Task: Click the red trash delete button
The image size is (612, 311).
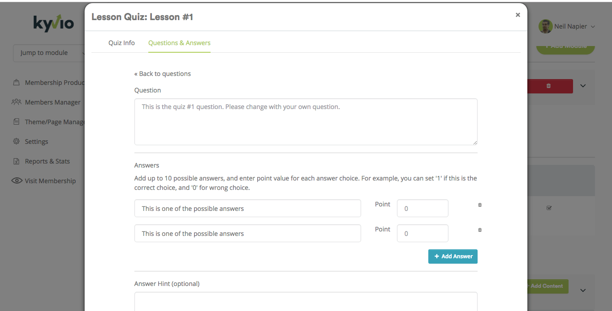Action: [548, 86]
